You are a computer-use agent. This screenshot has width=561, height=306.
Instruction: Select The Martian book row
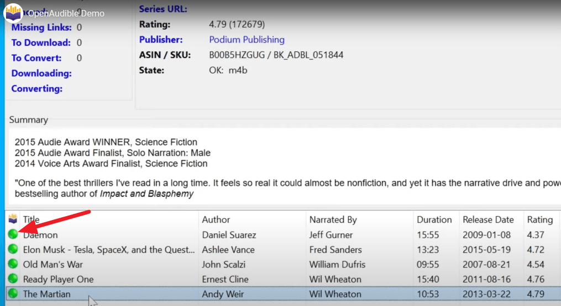(282, 294)
